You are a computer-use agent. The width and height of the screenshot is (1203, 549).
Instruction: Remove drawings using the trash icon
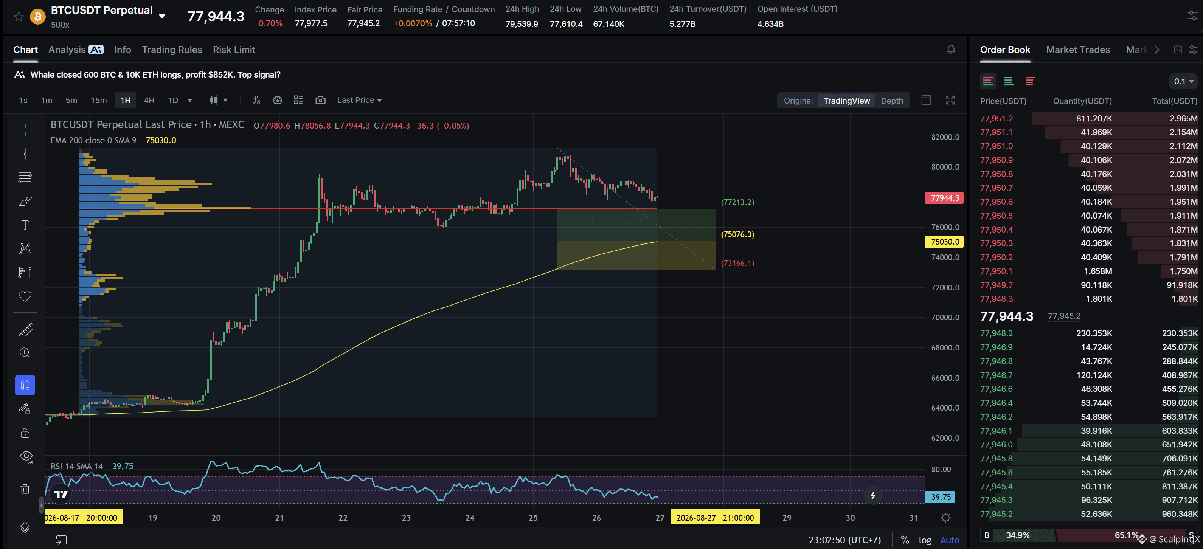(x=25, y=489)
